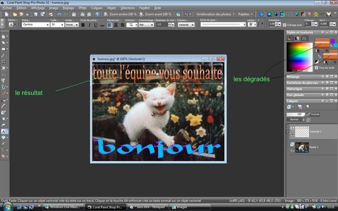This screenshot has width=338, height=211.
Task: Click the Undo arrow icon
Action: pos(59,14)
